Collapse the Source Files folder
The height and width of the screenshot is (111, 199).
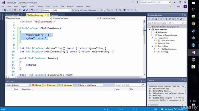point(152,46)
